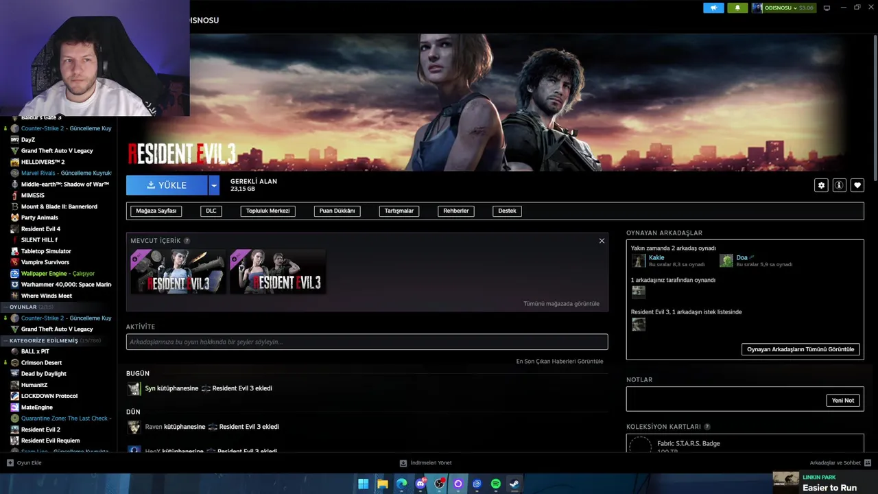878x494 pixels.
Task: Click the Syn user avatar under Bugün
Action: pos(134,389)
